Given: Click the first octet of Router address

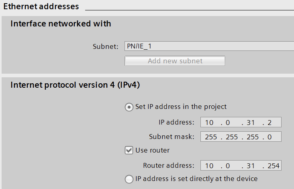Looking at the screenshot, I should [209, 166].
